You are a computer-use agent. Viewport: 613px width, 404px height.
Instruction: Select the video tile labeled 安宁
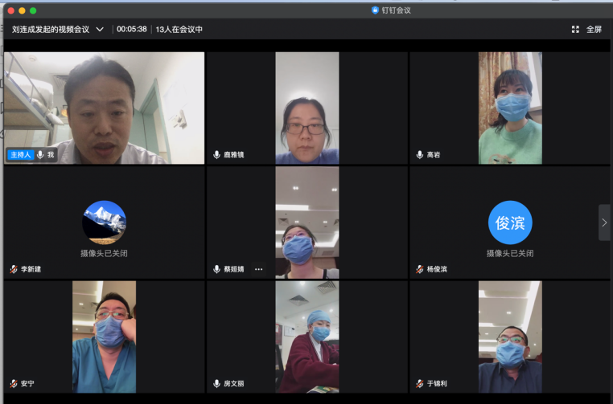(x=104, y=336)
